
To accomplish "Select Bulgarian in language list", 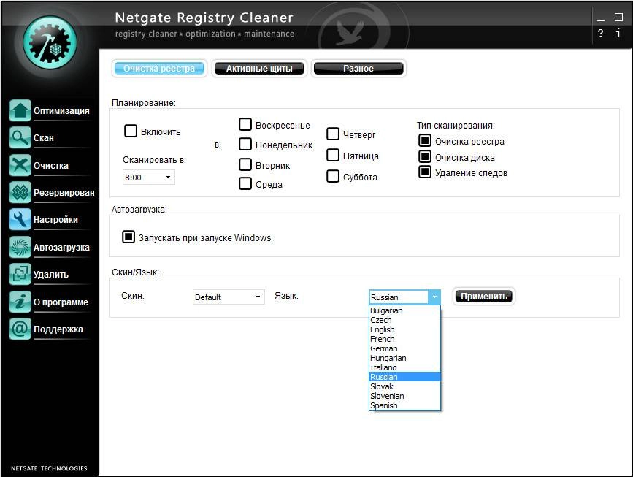I will click(x=404, y=310).
